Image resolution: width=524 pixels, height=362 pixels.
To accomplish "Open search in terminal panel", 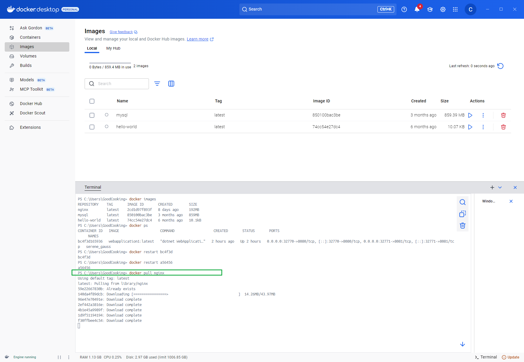I will pyautogui.click(x=463, y=202).
